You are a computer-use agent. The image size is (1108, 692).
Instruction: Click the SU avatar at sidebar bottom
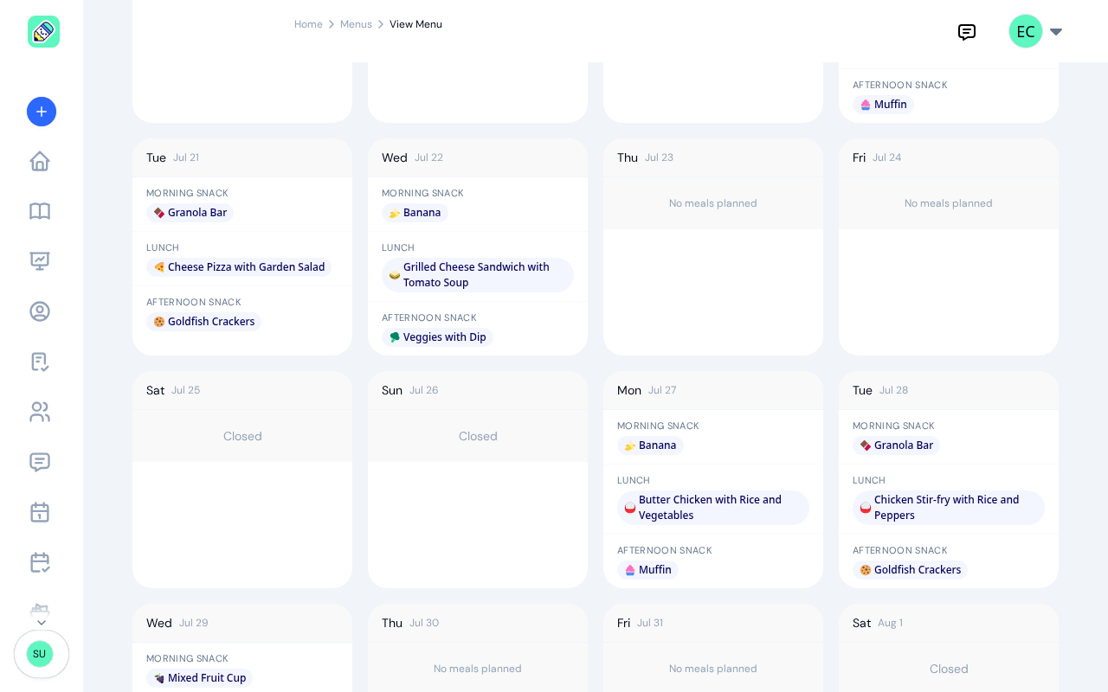(x=40, y=654)
